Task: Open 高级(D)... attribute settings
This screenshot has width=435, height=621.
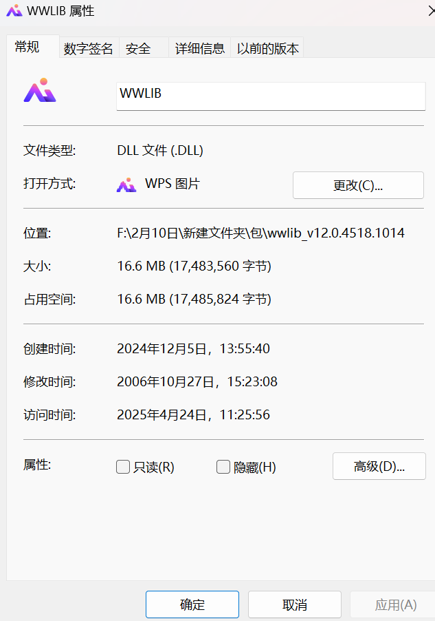Action: pyautogui.click(x=379, y=466)
